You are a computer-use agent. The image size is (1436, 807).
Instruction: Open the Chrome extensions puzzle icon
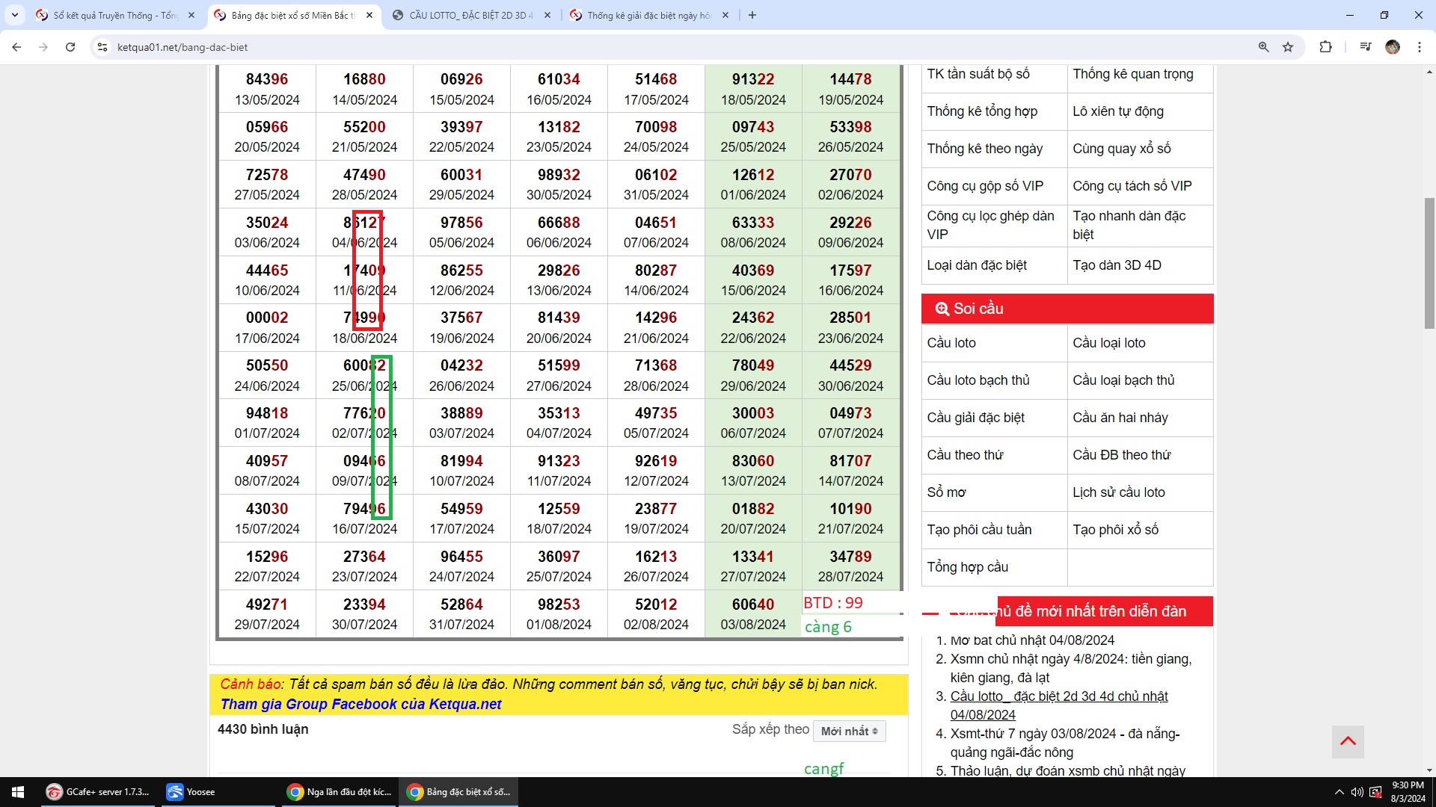tap(1325, 47)
